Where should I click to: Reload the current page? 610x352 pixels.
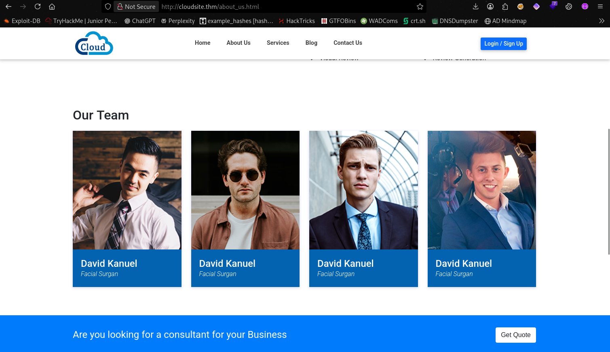pyautogui.click(x=38, y=6)
